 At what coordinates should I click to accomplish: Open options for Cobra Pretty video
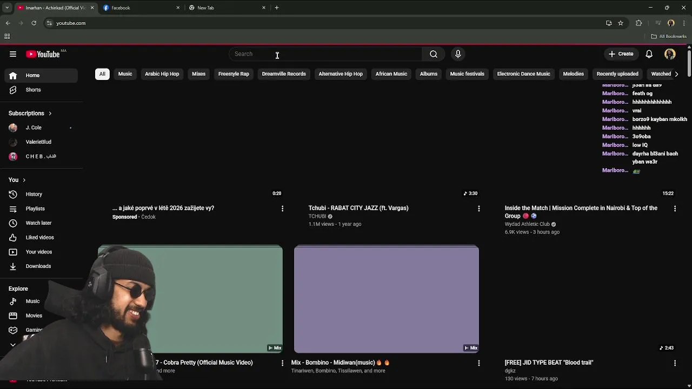tap(282, 363)
